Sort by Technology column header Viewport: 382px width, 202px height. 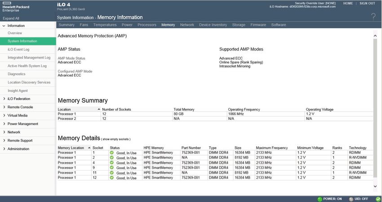click(358, 148)
